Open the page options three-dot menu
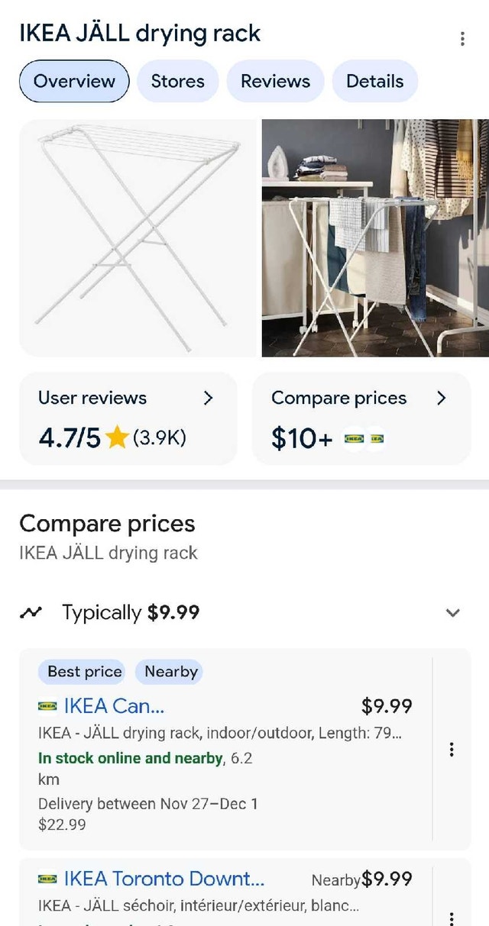The height and width of the screenshot is (926, 489). point(462,39)
